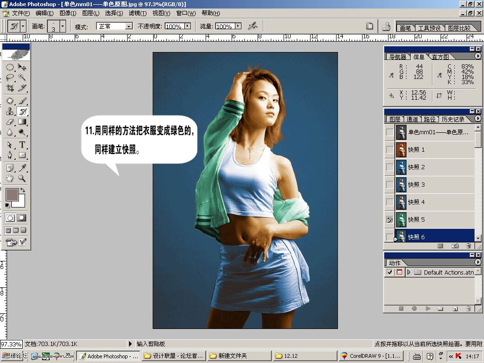Viewport: 484px width, 363px height.
Task: Select the Slice tool
Action: [x=22, y=88]
